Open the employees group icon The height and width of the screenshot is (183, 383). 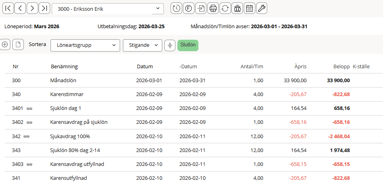[x=237, y=8]
